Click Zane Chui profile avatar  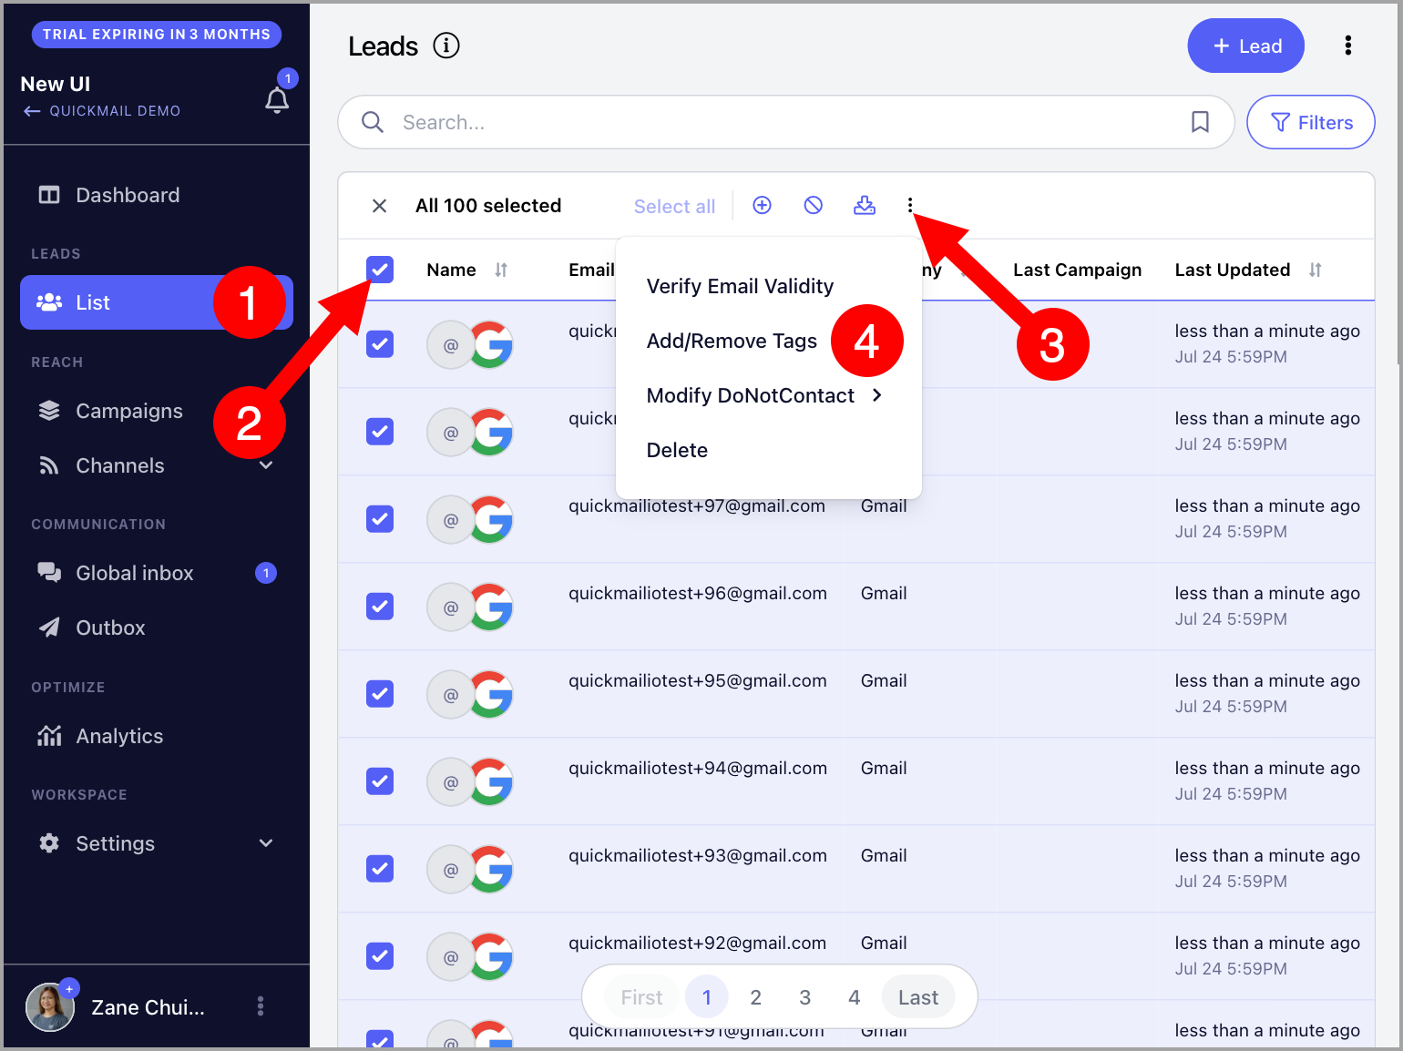click(49, 1007)
